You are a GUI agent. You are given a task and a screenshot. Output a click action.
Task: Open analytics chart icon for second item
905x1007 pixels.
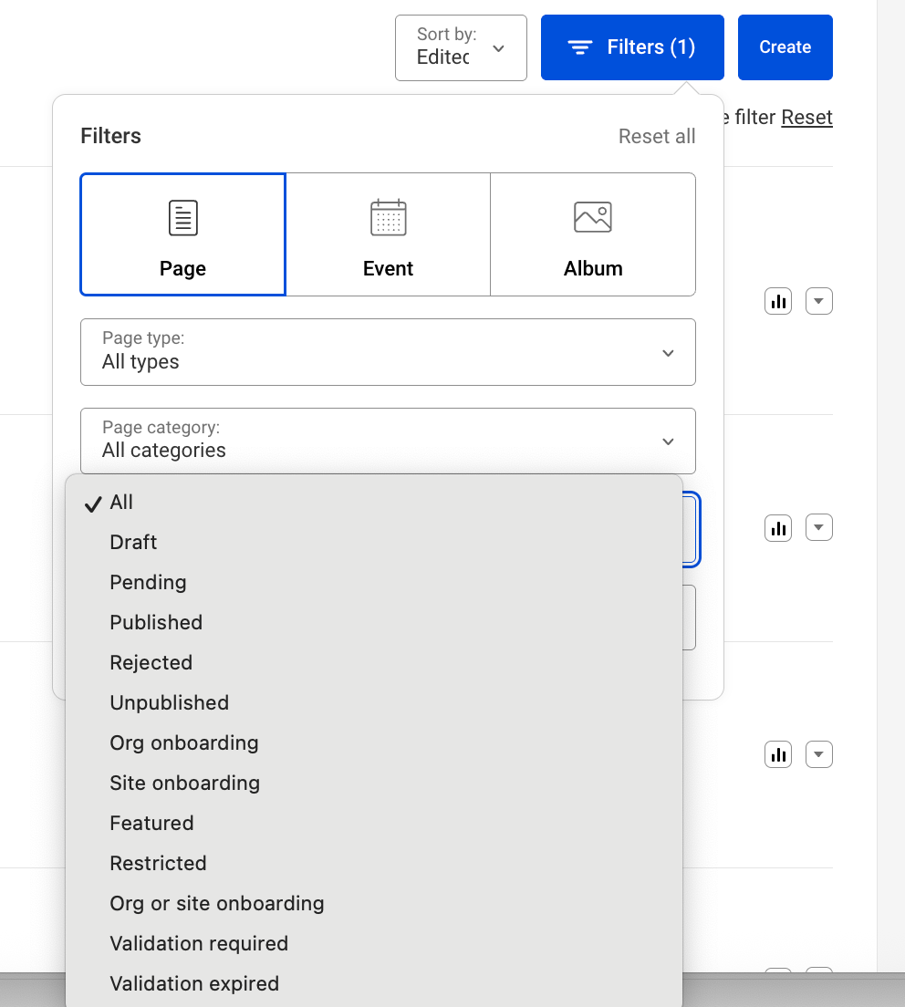pos(778,528)
